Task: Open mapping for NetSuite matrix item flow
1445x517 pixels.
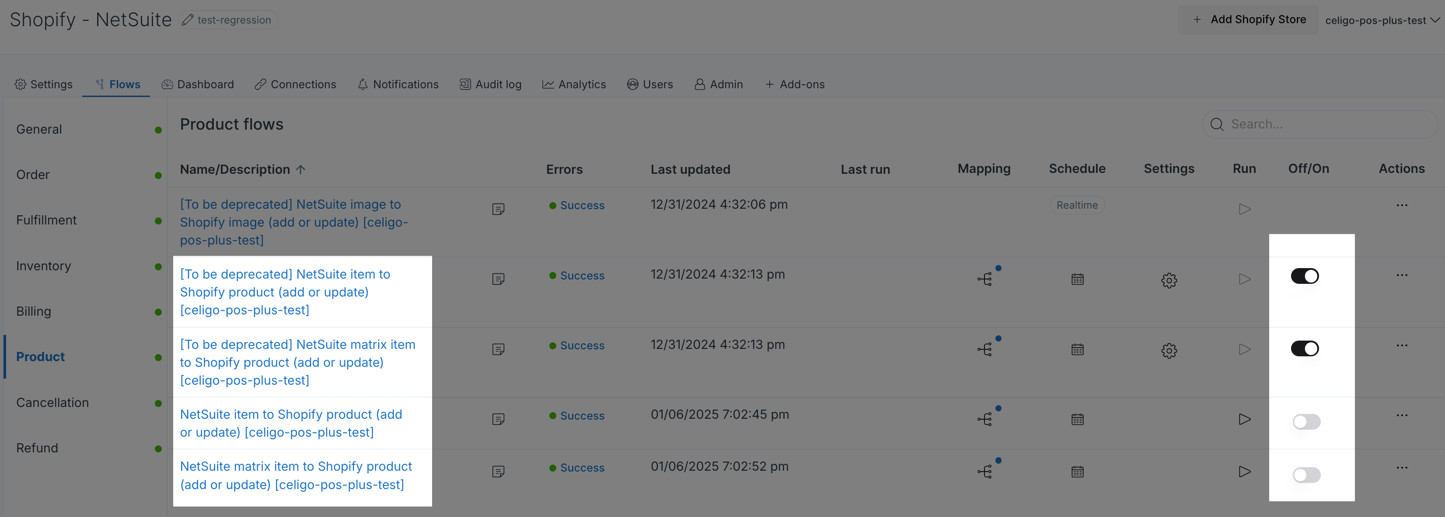Action: (x=985, y=472)
